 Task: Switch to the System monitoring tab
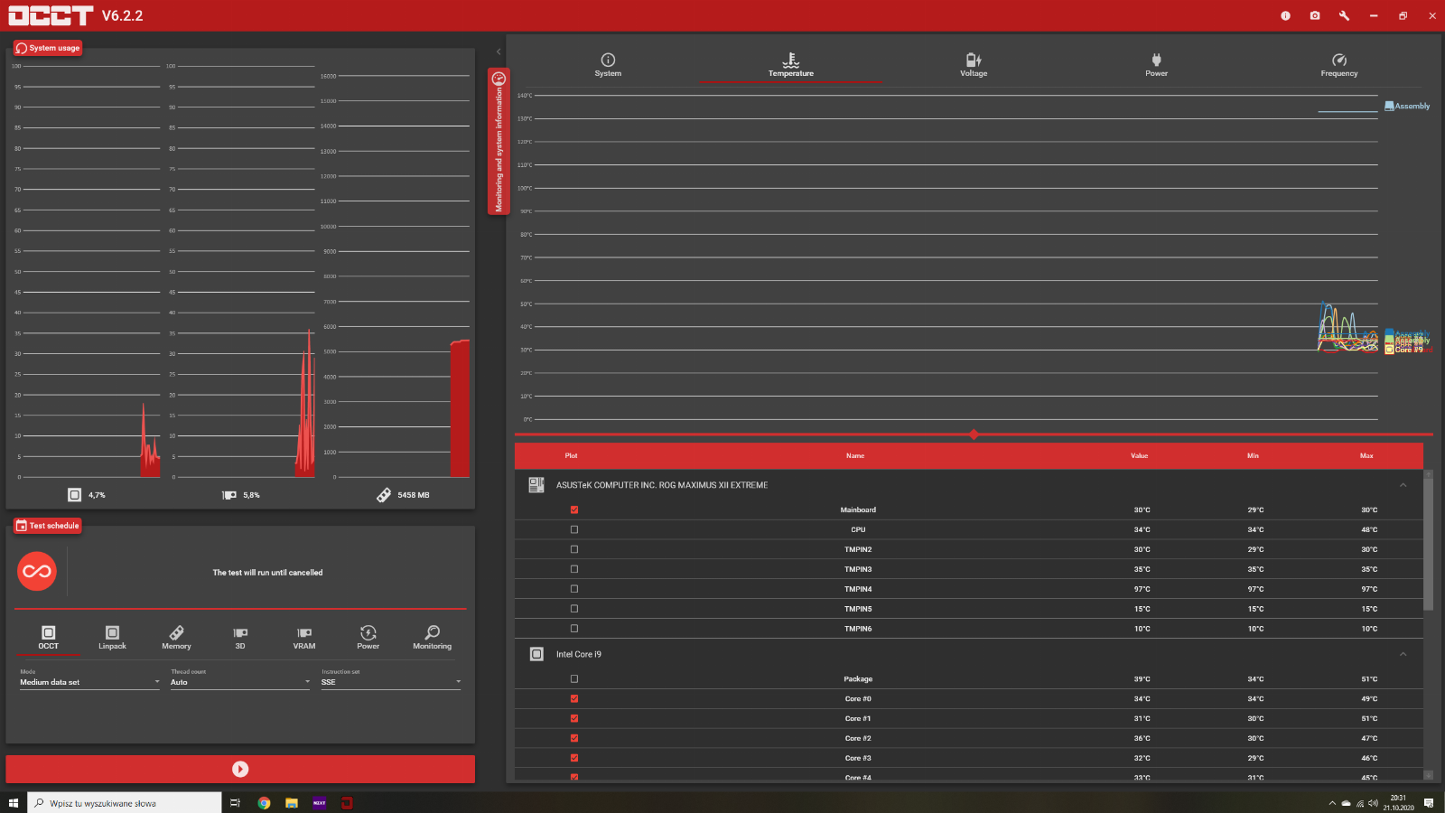(608, 65)
